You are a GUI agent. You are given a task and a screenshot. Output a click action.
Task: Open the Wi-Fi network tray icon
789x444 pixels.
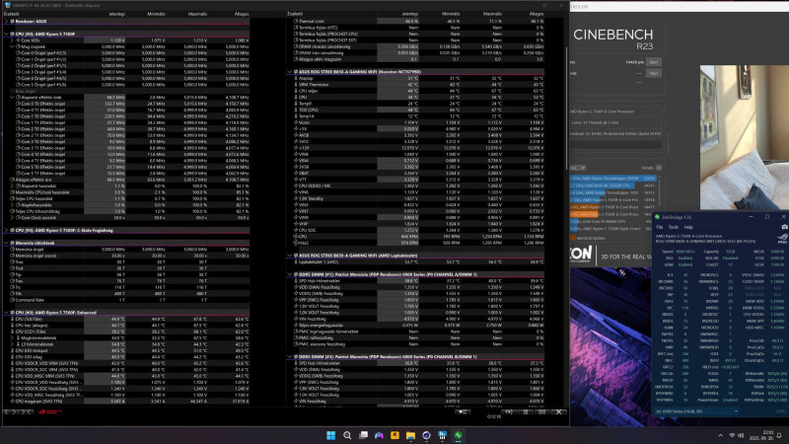point(732,435)
